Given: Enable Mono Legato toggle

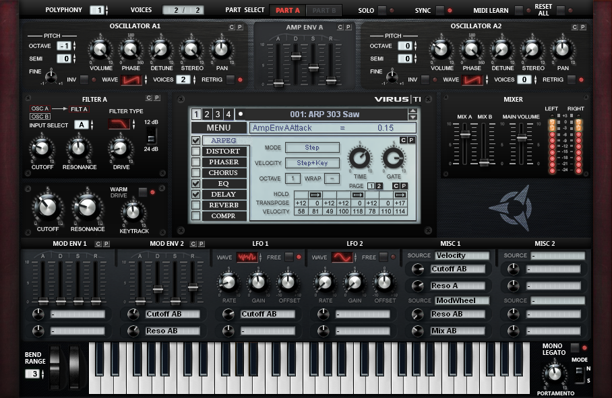Looking at the screenshot, I should (x=574, y=347).
